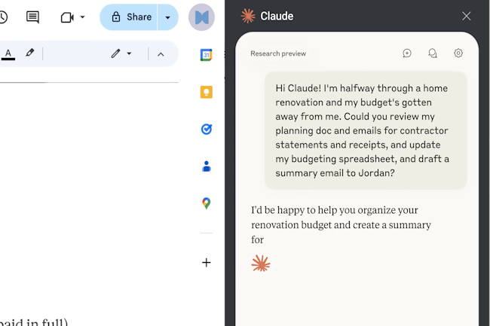Choose the highlight color pen tool

tap(30, 53)
